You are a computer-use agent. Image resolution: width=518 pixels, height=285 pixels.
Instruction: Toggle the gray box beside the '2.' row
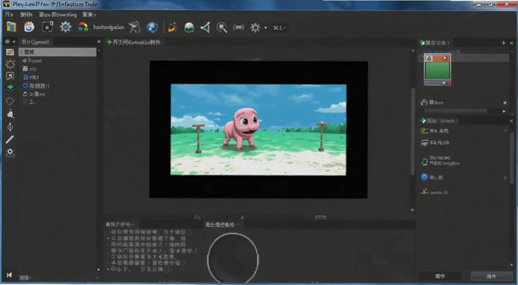[25, 102]
